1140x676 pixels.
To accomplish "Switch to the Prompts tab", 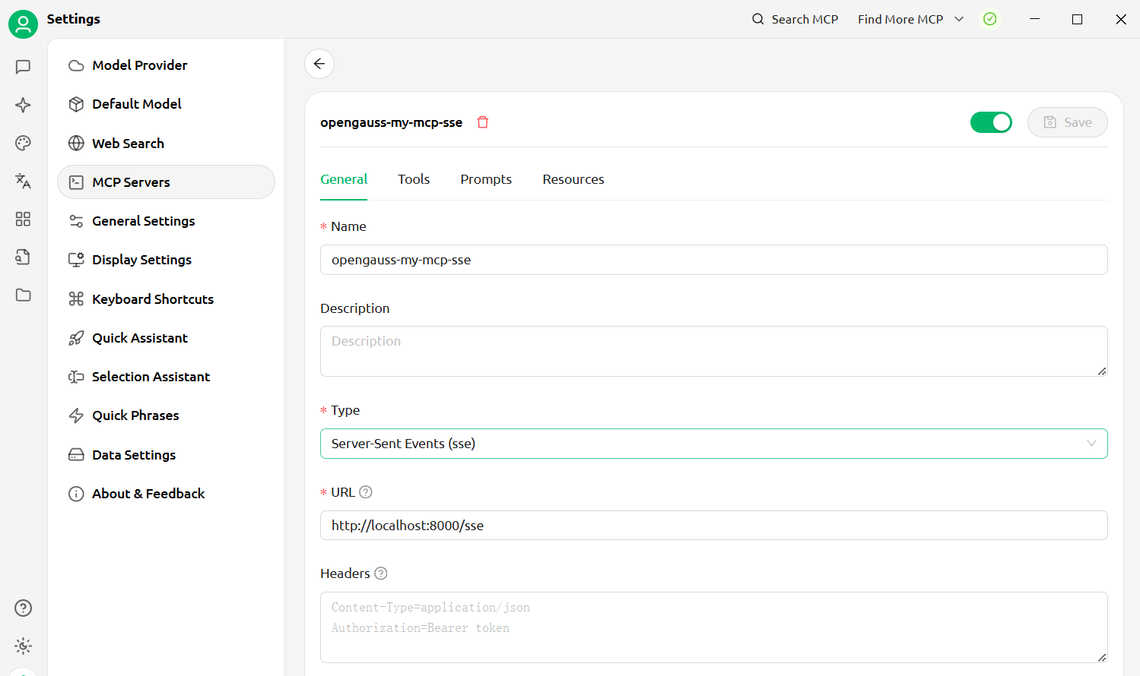I will tap(486, 179).
